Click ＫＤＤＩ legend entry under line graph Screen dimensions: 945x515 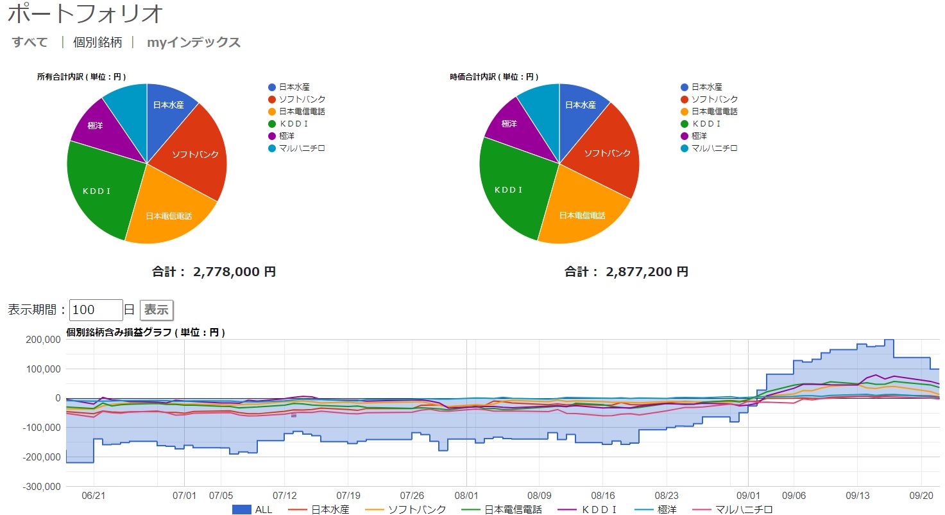[588, 510]
